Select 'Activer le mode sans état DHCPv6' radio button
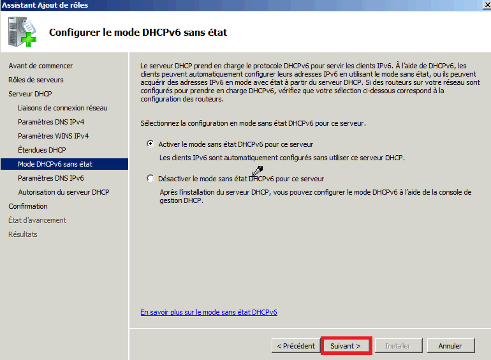 (x=150, y=144)
